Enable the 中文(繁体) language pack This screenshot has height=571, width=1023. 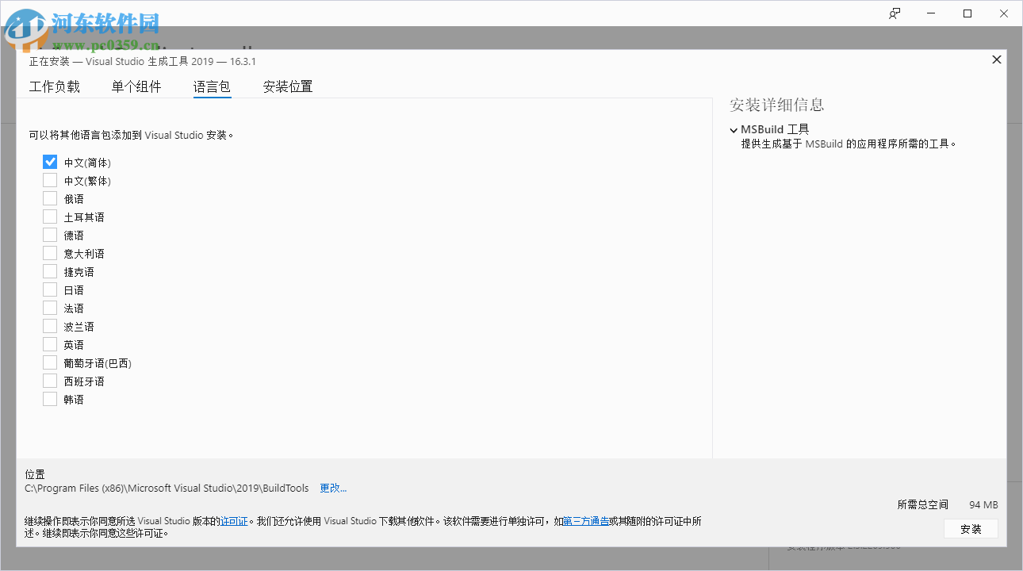(x=49, y=179)
